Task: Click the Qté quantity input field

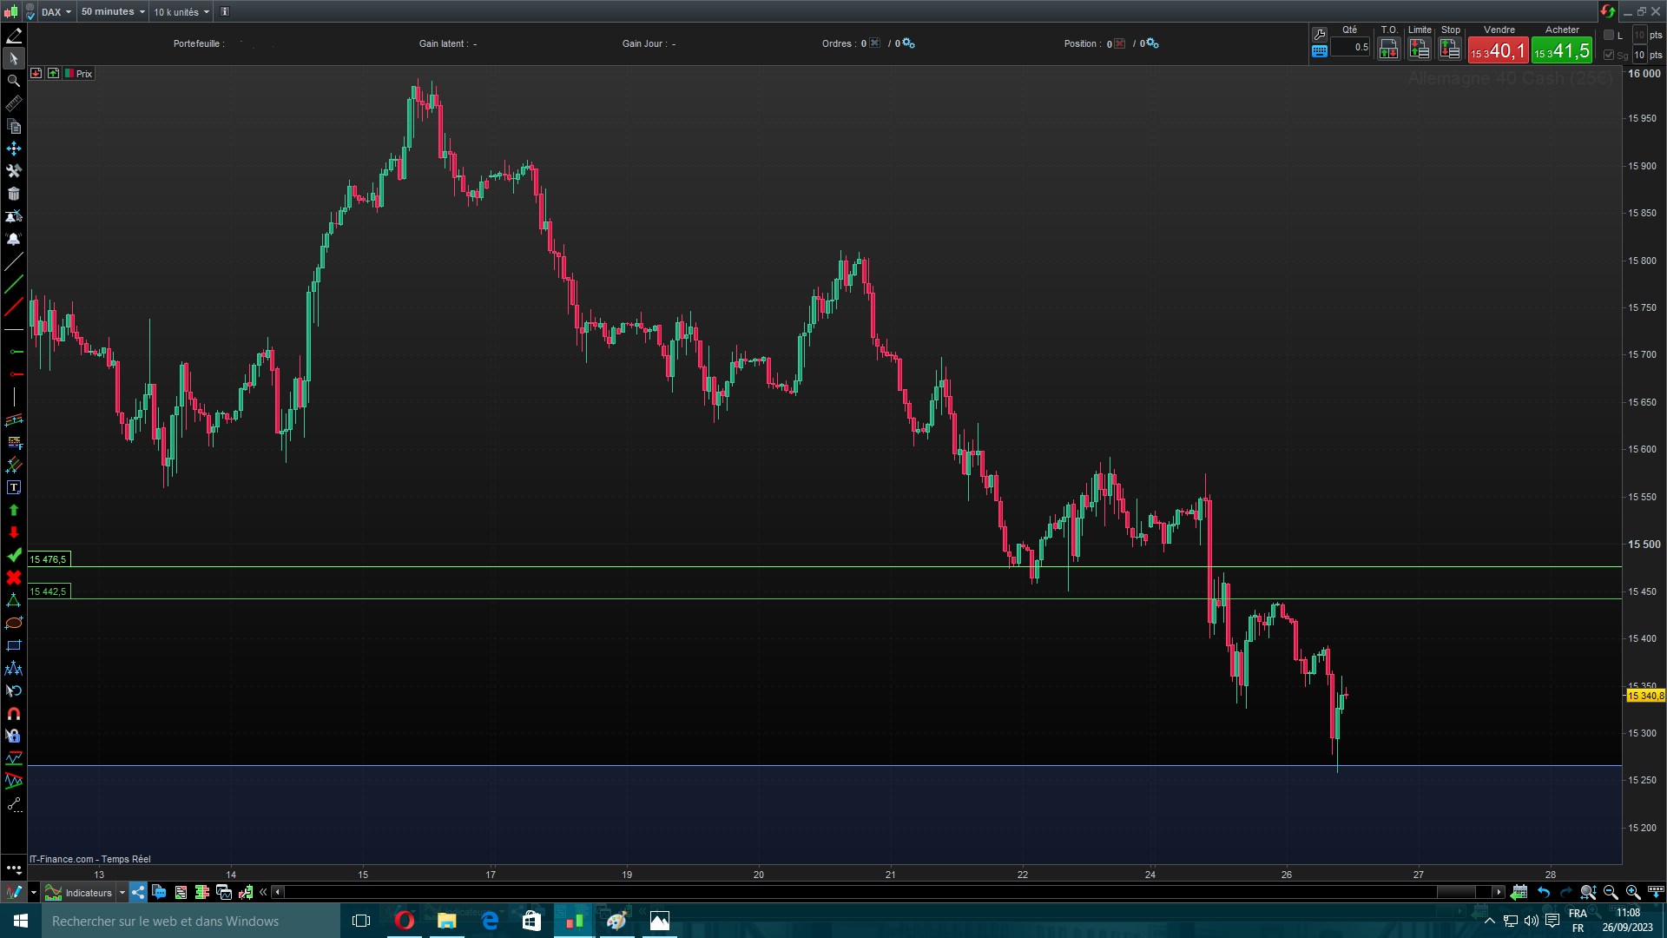Action: tap(1350, 48)
